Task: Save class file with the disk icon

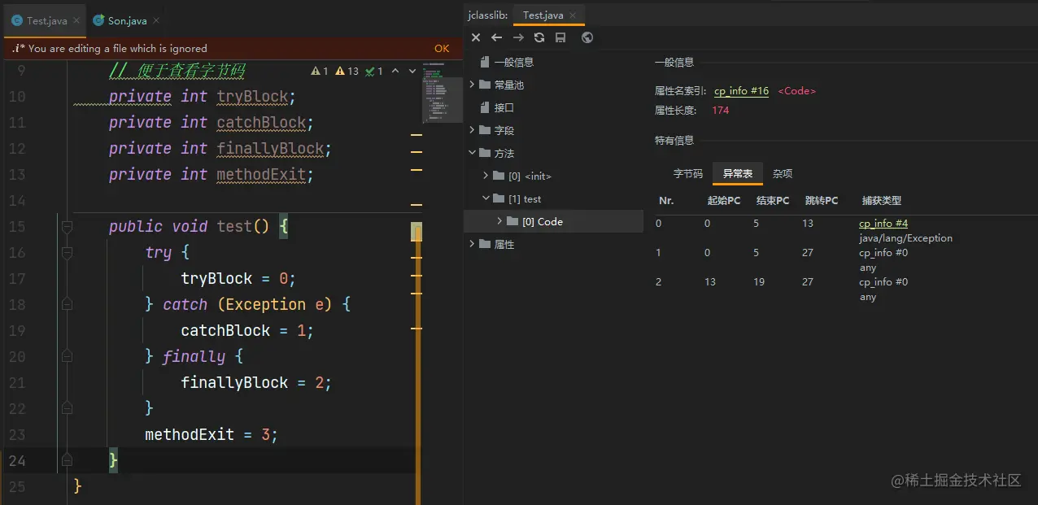Action: click(560, 37)
